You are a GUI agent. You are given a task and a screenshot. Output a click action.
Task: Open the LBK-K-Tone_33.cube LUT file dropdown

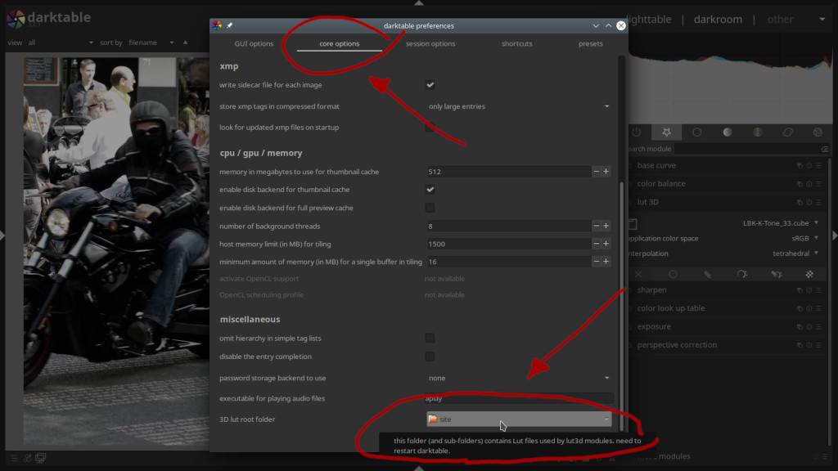780,222
